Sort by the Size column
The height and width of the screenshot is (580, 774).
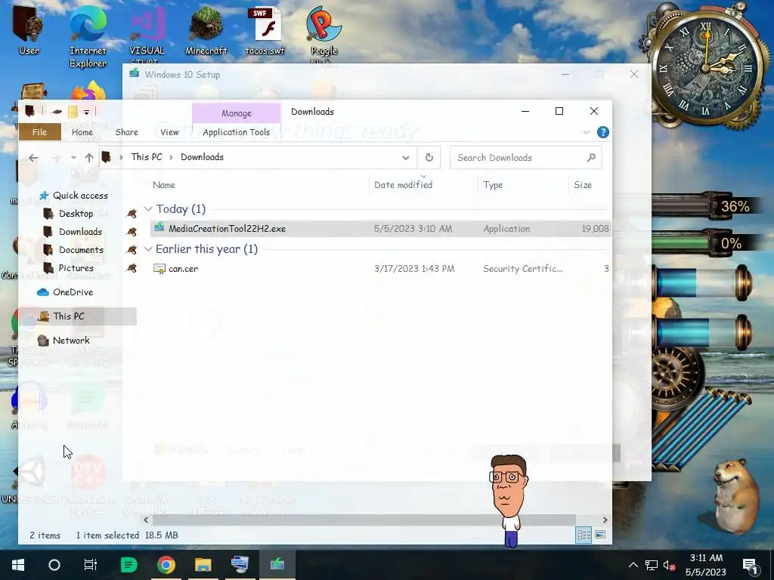[x=583, y=185]
